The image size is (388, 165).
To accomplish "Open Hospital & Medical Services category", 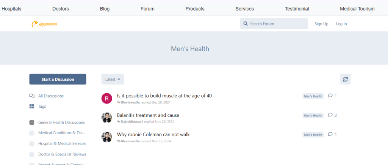I will click(62, 144).
